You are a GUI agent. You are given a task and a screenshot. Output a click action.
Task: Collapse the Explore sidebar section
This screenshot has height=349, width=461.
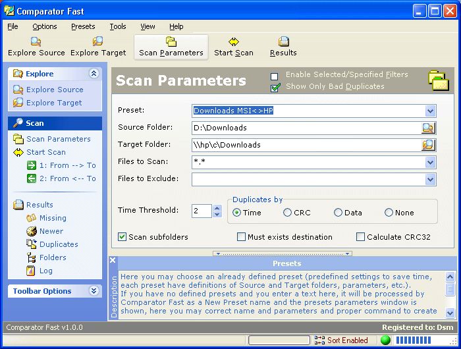[x=94, y=74]
